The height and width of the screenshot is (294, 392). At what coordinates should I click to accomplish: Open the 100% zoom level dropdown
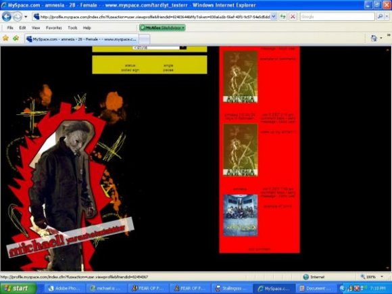[382, 276]
